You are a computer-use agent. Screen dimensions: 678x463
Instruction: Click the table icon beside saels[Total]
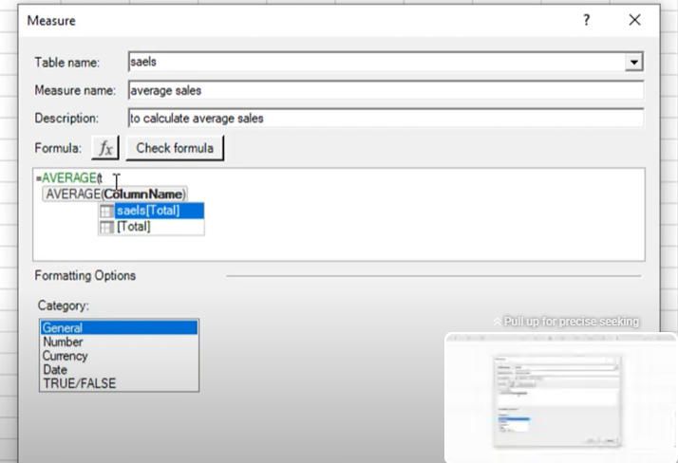[x=106, y=211]
